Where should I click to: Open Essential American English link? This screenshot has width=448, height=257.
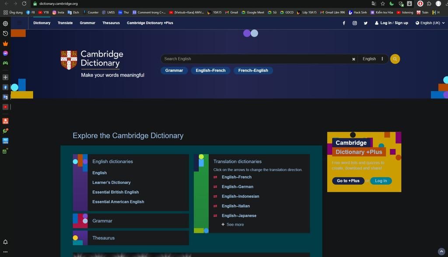[x=118, y=202]
